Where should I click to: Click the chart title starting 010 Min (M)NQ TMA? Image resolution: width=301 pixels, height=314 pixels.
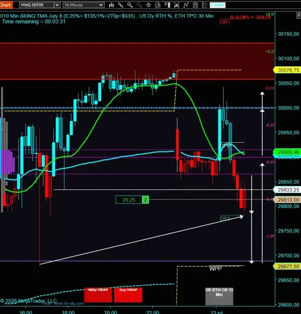(x=107, y=16)
